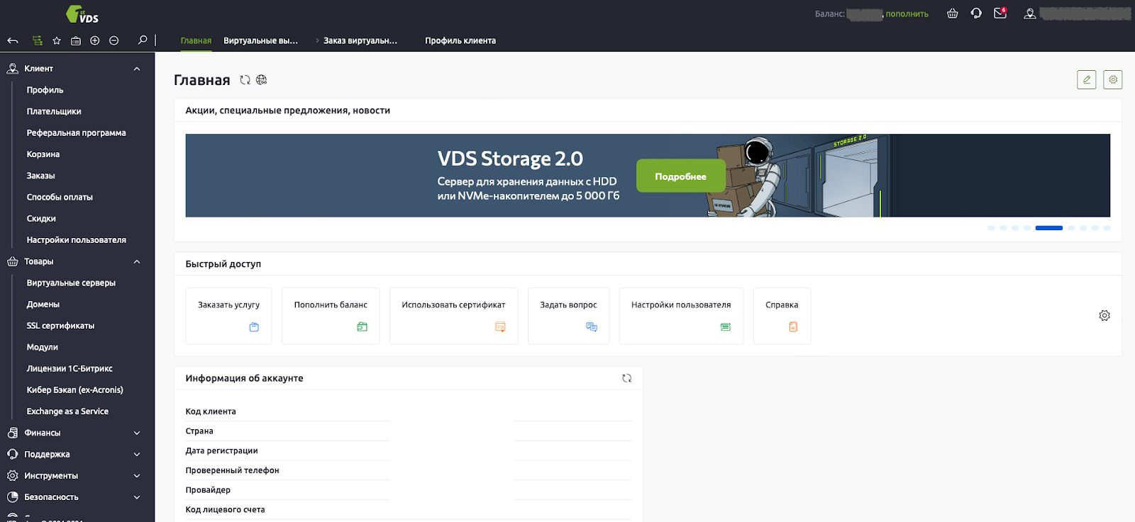Screen dimensions: 1135x522
Task: Click the Дата регистрации row label
Action: coord(222,451)
